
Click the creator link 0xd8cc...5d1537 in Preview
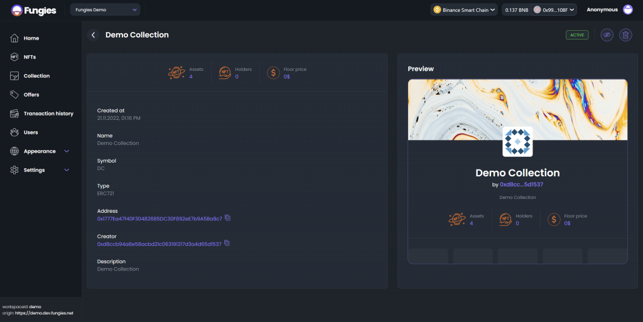coord(521,185)
